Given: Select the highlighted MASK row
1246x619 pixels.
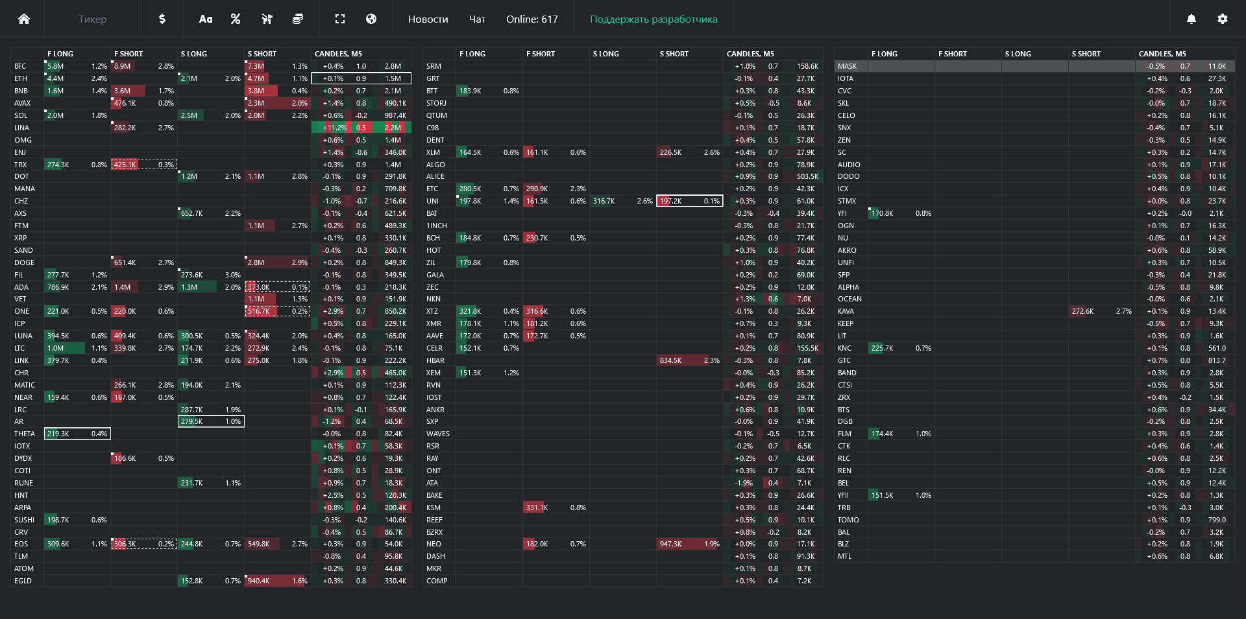Looking at the screenshot, I should 1034,66.
